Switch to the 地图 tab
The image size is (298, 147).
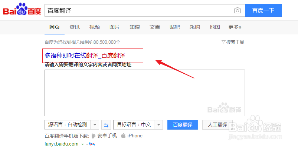click(215, 27)
